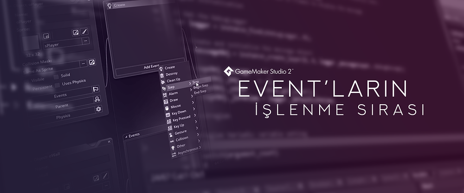Screen dimensions: 464x193
Task: Expand the Collision submenu arrow
Action: point(198,134)
